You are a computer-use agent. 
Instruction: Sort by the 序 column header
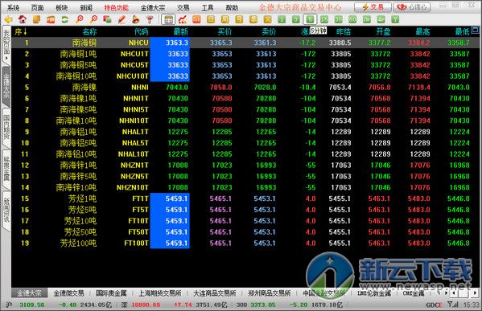[21, 31]
